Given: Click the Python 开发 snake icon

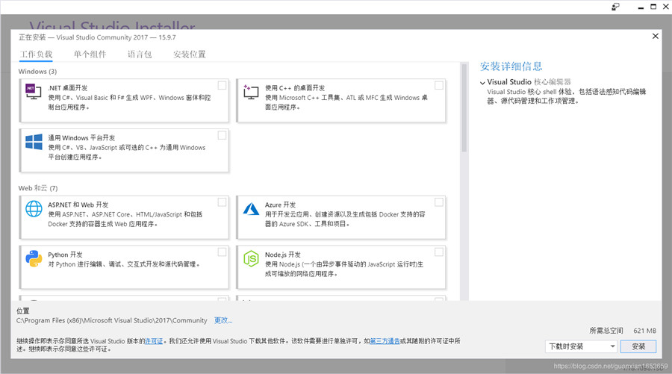Looking at the screenshot, I should coord(34,259).
